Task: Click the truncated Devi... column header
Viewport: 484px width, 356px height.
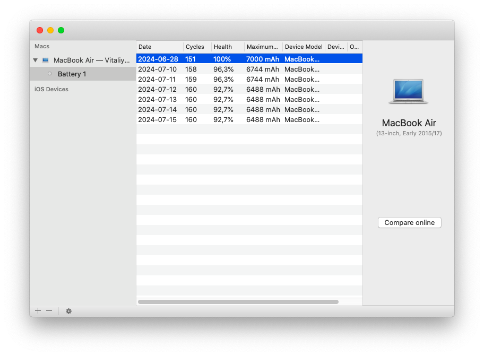Action: [336, 47]
